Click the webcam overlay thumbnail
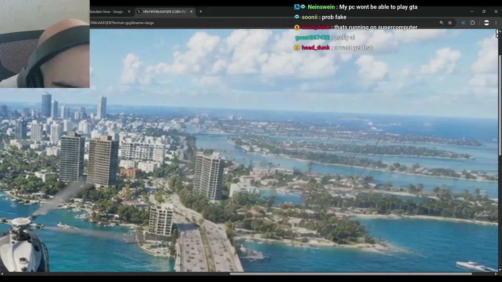 click(x=45, y=44)
